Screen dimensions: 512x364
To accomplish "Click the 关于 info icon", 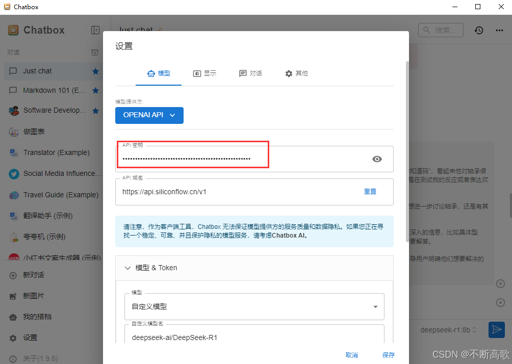I will click(13, 359).
